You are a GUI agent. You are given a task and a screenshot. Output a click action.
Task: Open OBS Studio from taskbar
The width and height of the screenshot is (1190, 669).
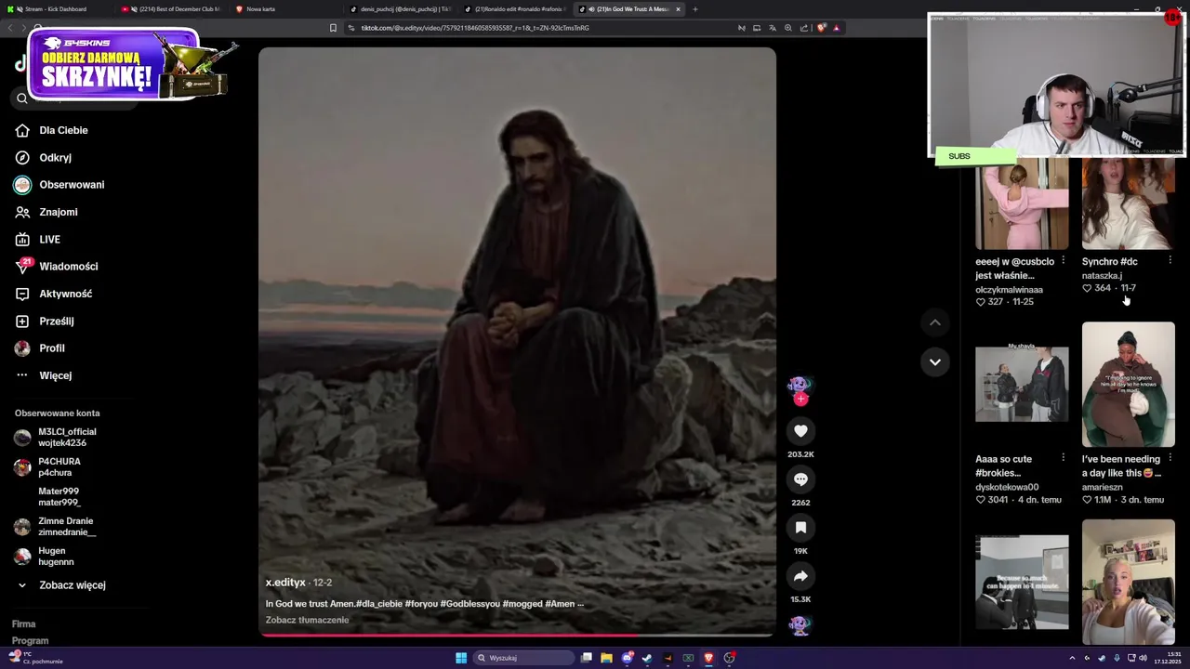(730, 658)
